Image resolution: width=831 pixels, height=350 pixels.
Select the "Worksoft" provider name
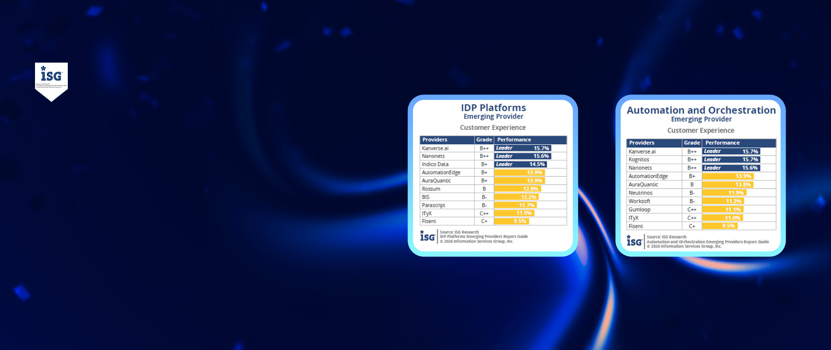pos(639,201)
